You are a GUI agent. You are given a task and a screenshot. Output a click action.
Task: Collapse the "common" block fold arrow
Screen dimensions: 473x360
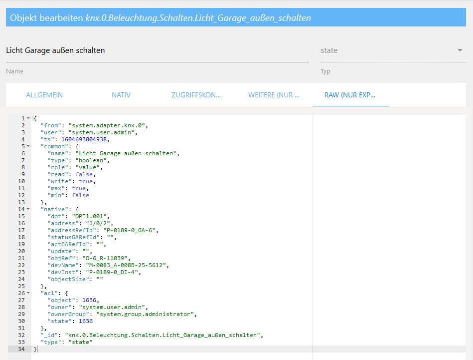point(28,146)
